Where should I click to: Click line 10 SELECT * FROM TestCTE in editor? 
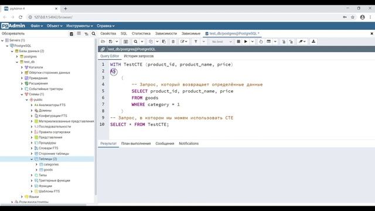(x=139, y=124)
